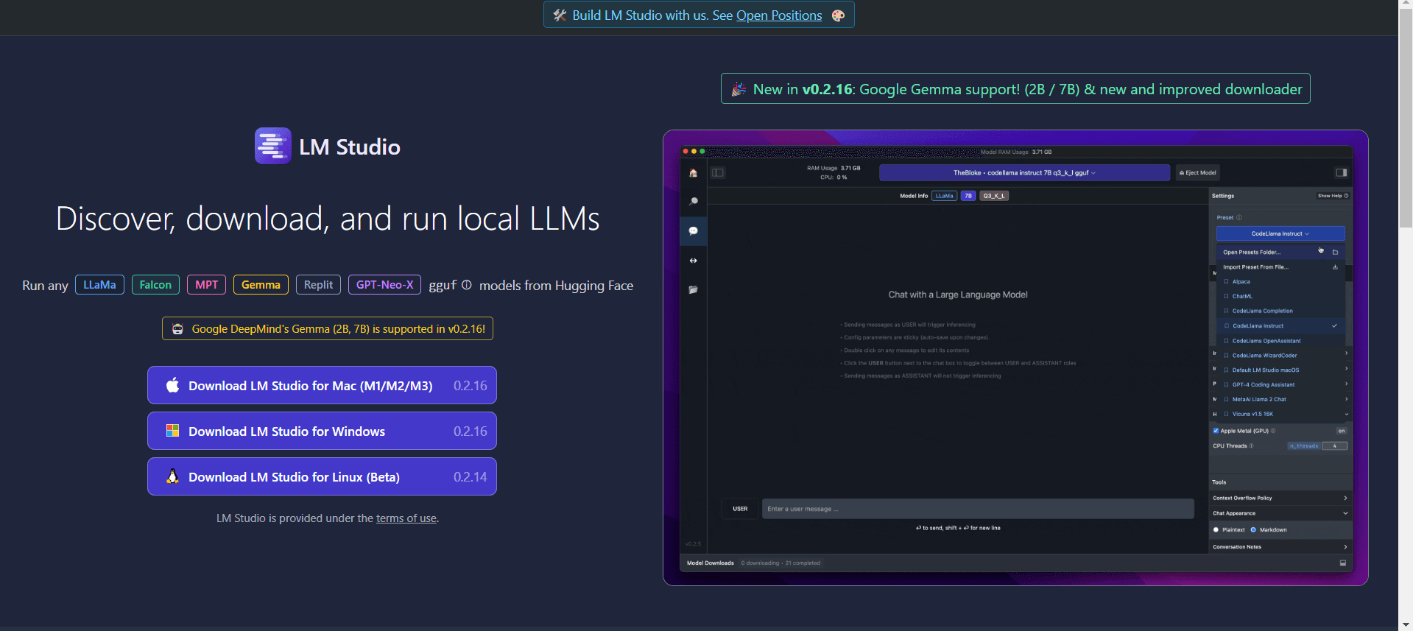
Task: Select the Chat bubble icon in the app sidebar
Action: [693, 230]
